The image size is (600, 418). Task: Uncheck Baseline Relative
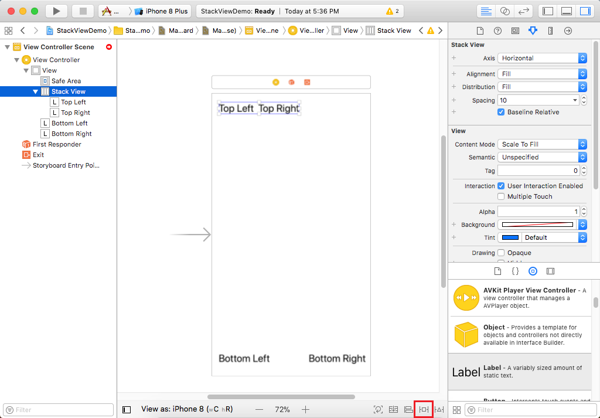coord(501,112)
